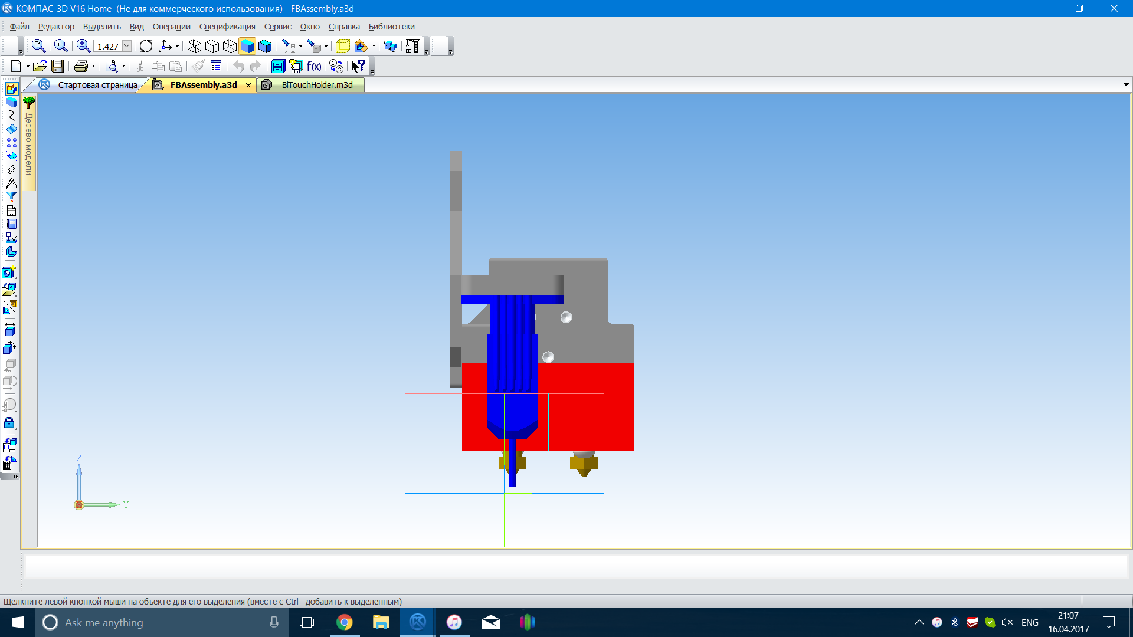Open the zoom scale 1.427 dropdown
The image size is (1133, 637).
pyautogui.click(x=127, y=46)
